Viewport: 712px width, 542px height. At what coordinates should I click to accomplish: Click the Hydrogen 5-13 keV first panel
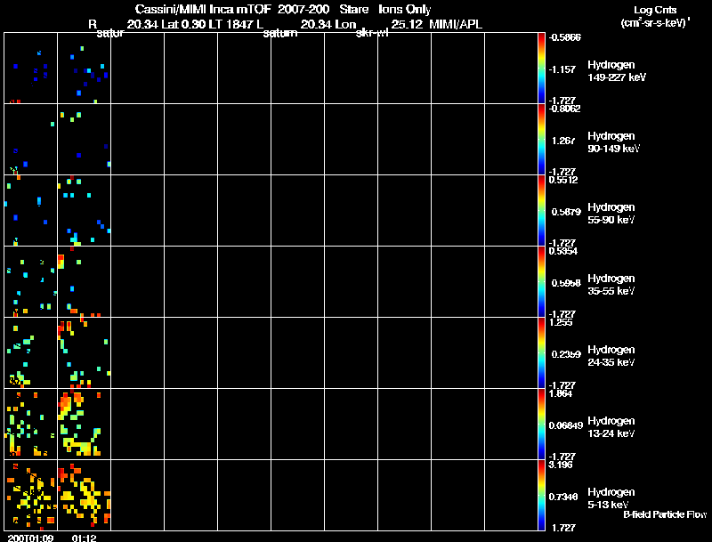coord(31,496)
